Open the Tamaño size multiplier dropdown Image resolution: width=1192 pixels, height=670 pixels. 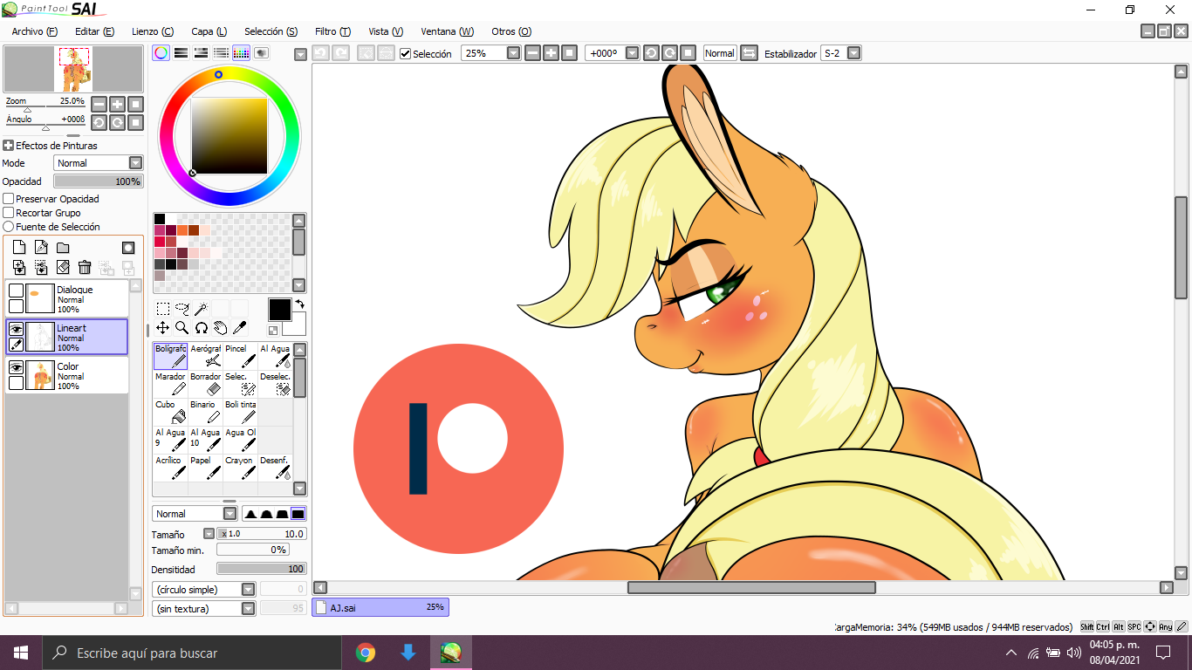209,534
